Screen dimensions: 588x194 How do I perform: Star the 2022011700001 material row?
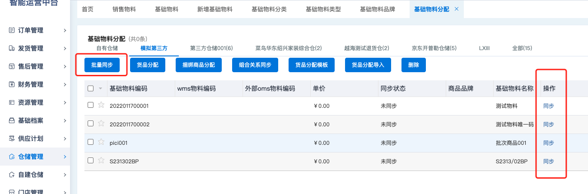coord(101,105)
